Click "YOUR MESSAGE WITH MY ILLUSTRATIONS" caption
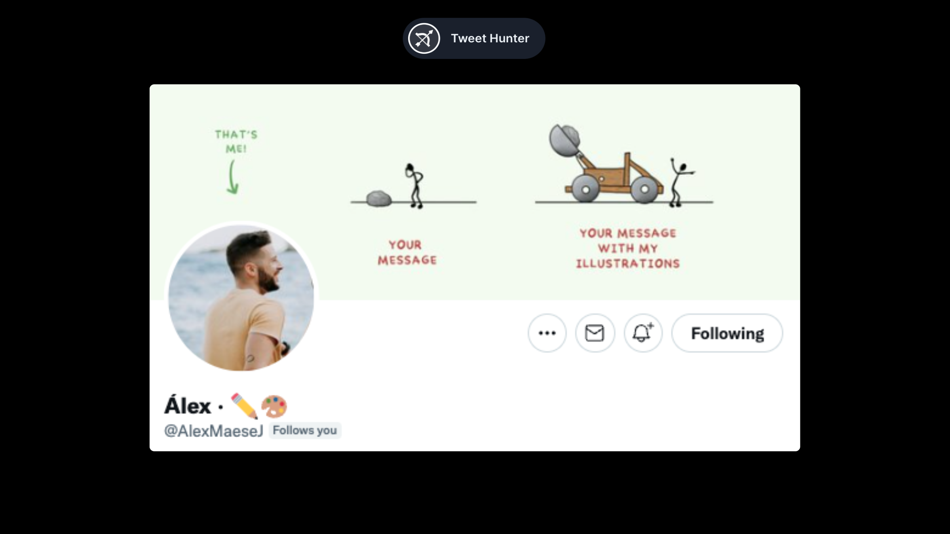The width and height of the screenshot is (950, 534). (x=628, y=248)
